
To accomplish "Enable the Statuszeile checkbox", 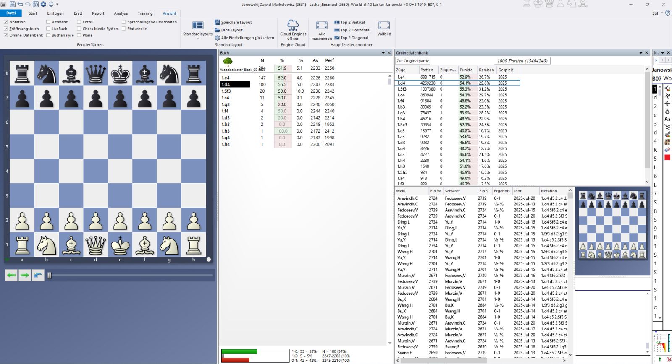I will click(124, 29).
